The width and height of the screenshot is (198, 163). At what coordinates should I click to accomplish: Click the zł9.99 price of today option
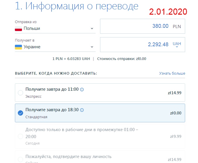point(176,136)
